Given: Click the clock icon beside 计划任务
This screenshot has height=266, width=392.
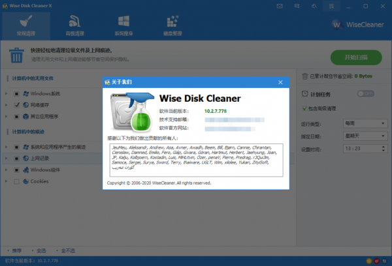Looking at the screenshot, I should point(304,94).
